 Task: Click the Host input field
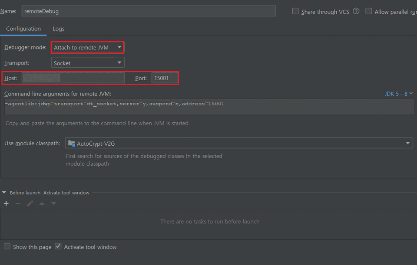point(73,78)
